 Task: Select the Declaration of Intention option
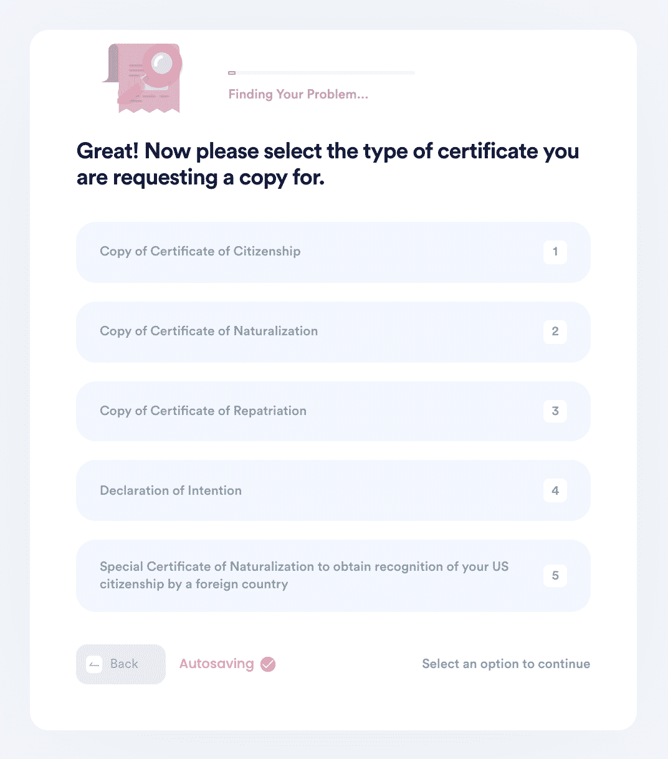coord(333,491)
